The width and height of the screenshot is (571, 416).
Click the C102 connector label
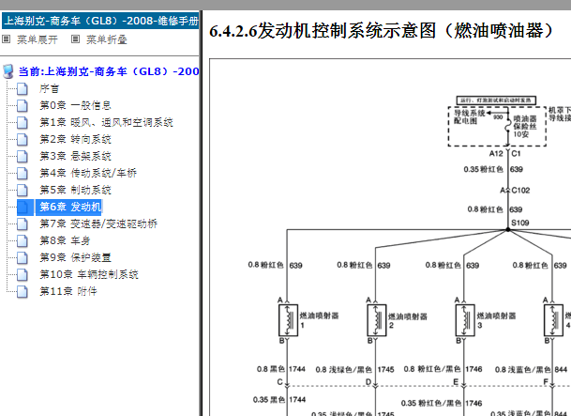(x=520, y=191)
